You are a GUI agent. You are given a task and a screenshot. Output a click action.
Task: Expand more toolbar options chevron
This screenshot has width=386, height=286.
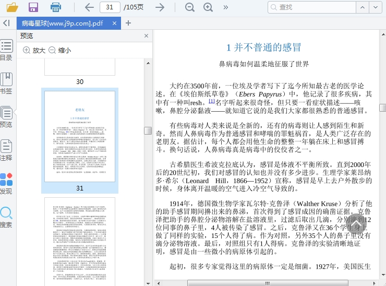point(225,7)
